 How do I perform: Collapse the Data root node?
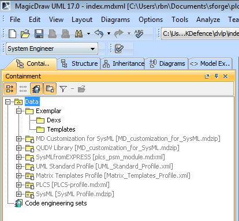click(x=8, y=102)
